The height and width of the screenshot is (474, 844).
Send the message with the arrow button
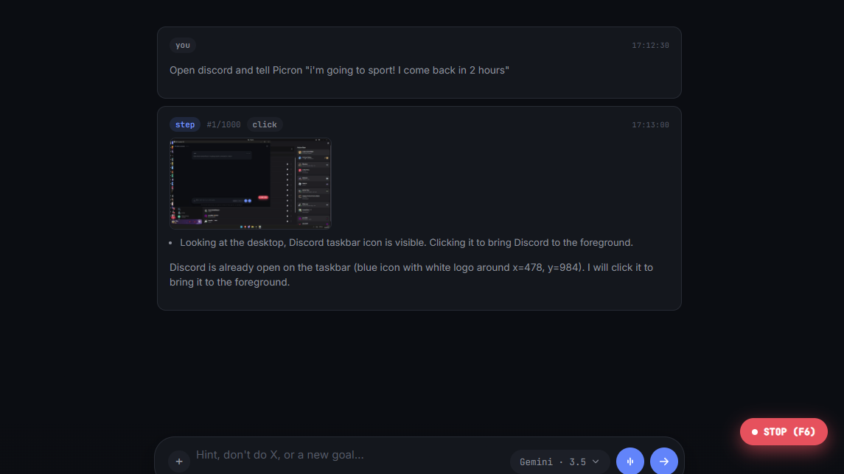click(x=663, y=461)
